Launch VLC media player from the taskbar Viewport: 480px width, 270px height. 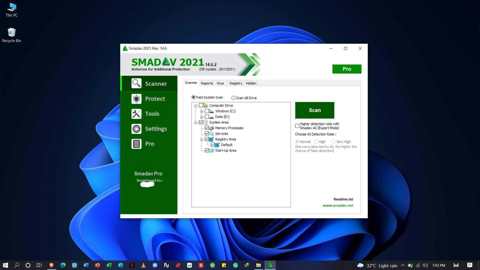click(x=143, y=265)
